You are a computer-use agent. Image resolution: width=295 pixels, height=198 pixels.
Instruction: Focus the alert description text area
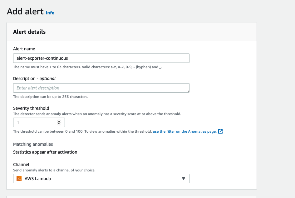tap(101, 88)
